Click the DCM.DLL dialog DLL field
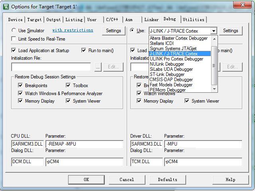 pos(27,162)
